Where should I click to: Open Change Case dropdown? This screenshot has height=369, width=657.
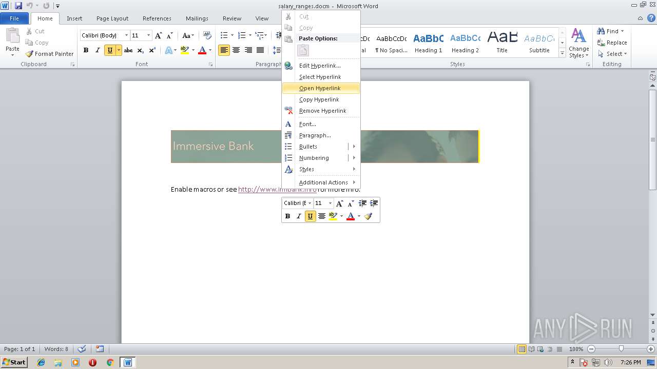coord(188,35)
